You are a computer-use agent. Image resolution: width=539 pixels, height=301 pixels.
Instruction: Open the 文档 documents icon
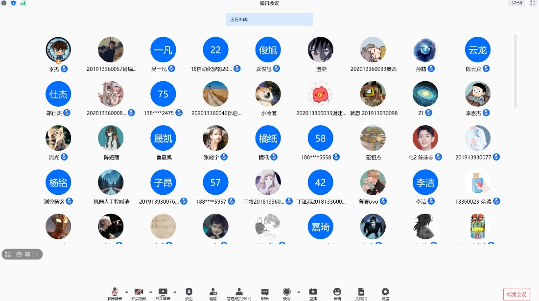click(361, 292)
